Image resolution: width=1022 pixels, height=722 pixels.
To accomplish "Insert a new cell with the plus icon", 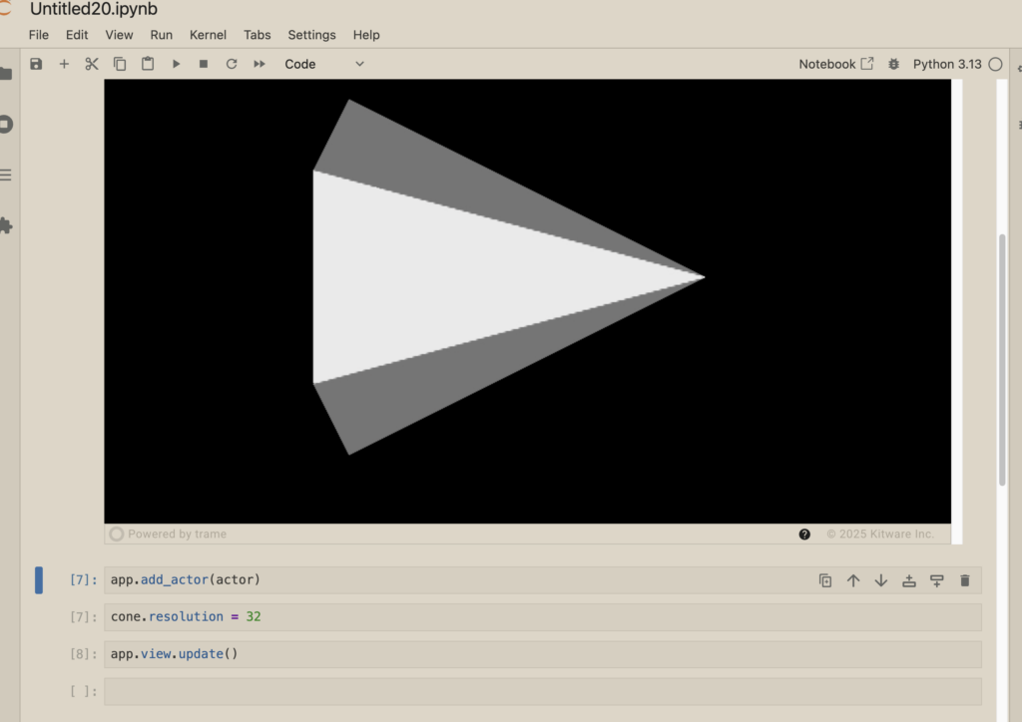I will point(64,64).
